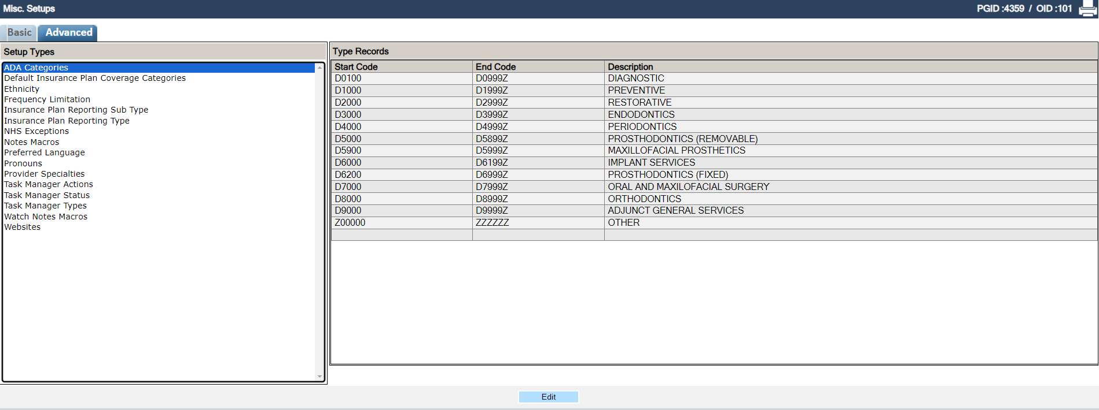Screen dimensions: 1099x410
Task: Select the ENDODONTICS record row
Action: tap(641, 114)
